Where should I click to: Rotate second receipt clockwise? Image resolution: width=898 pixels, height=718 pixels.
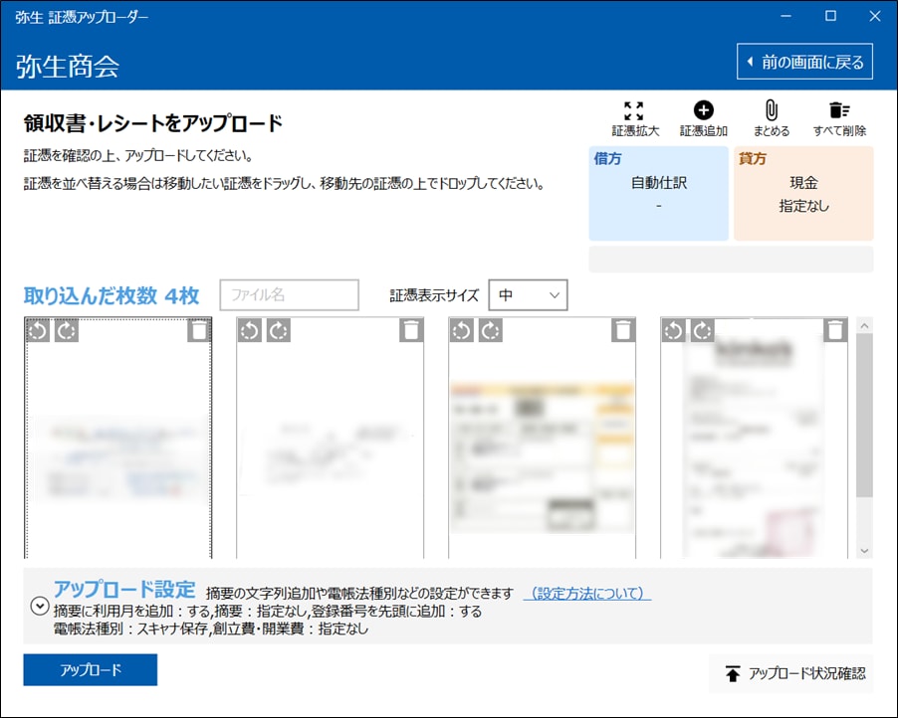pos(279,330)
